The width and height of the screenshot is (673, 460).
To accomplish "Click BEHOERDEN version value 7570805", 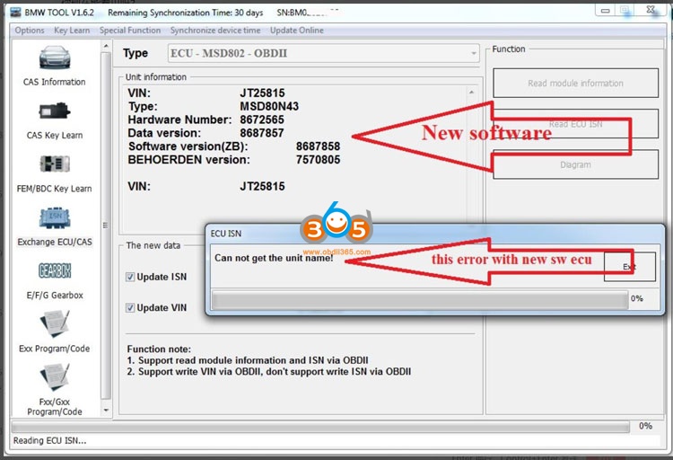I will point(318,160).
